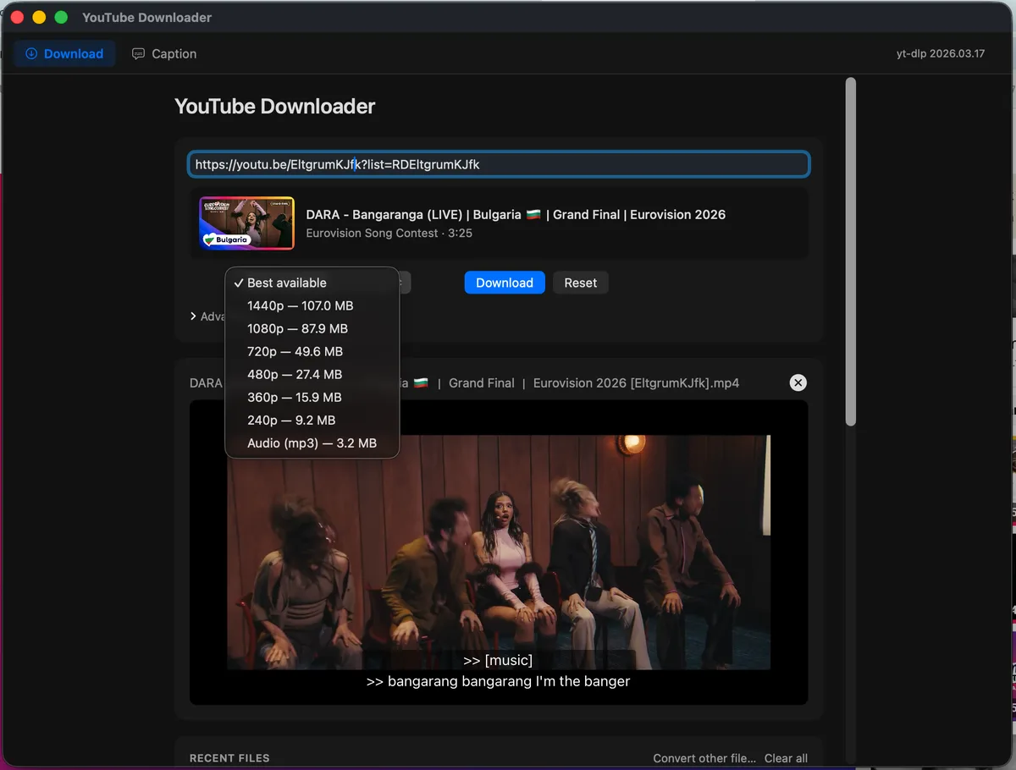
Task: Choose 1080p — 87.9 MB option
Action: 312,328
